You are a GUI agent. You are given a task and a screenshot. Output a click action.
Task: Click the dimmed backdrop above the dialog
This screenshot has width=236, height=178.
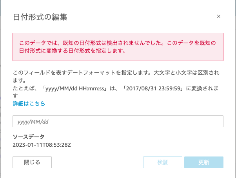pos(118,2)
